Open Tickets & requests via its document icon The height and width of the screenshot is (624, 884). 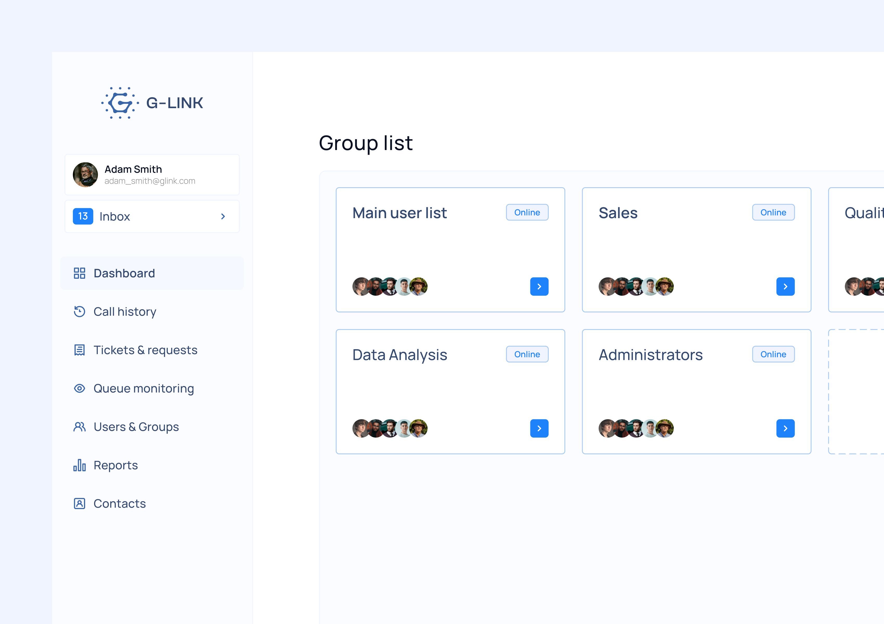point(79,349)
